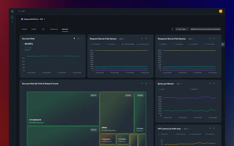Image resolution: width=234 pixels, height=146 pixels.
Task: Pin the Bytes per Minute card
Action: click(x=210, y=83)
